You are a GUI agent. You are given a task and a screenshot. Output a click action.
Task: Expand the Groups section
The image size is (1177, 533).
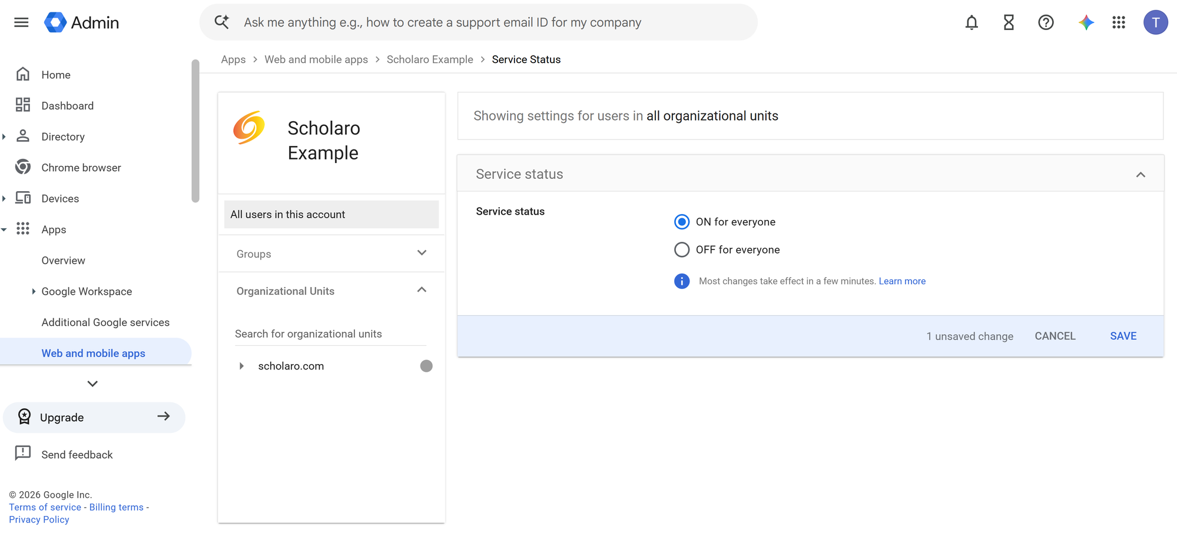(331, 254)
